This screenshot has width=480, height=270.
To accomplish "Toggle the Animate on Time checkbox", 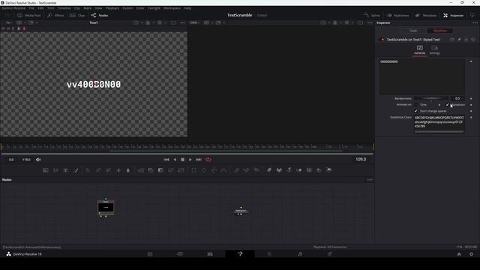I will point(415,105).
